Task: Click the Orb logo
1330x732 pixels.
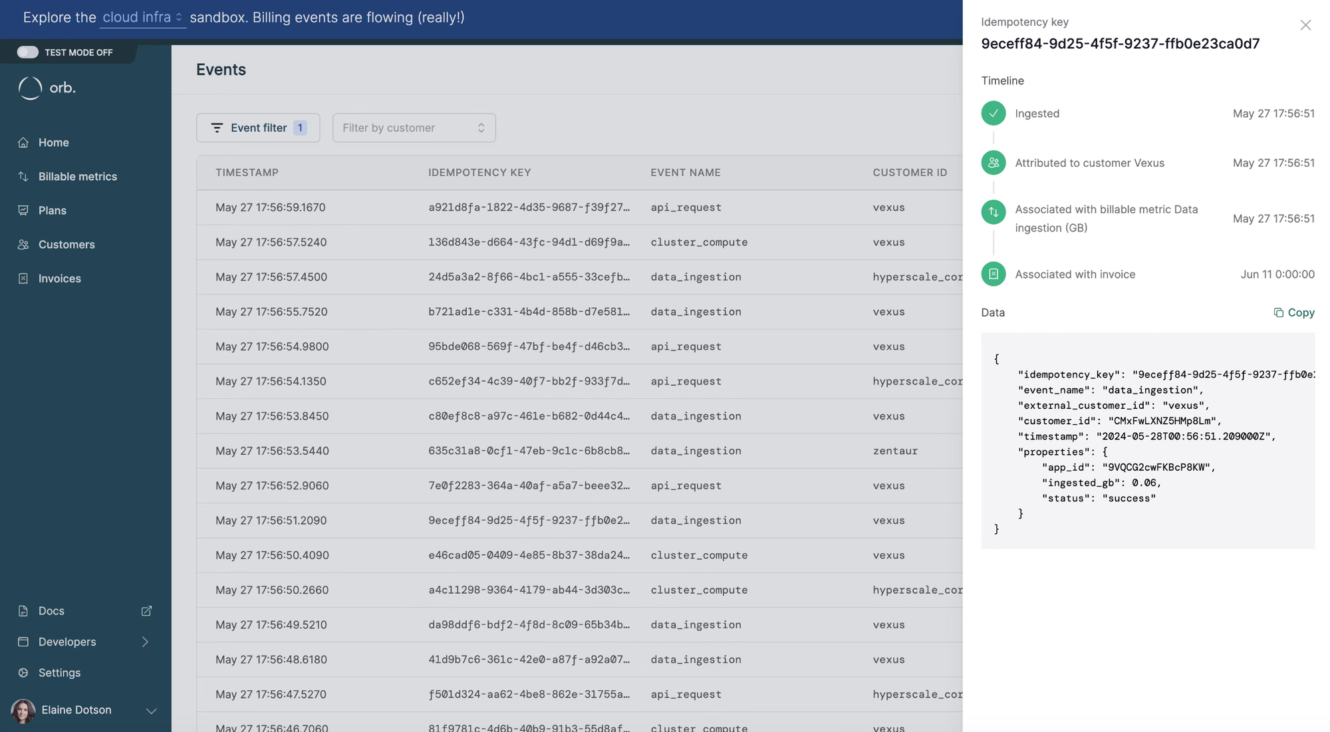Action: [x=45, y=88]
